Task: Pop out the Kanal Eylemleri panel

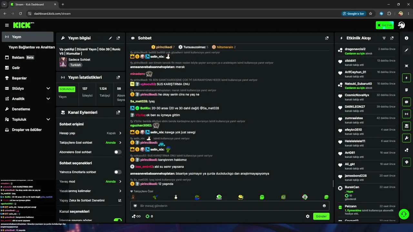Action: tap(118, 112)
